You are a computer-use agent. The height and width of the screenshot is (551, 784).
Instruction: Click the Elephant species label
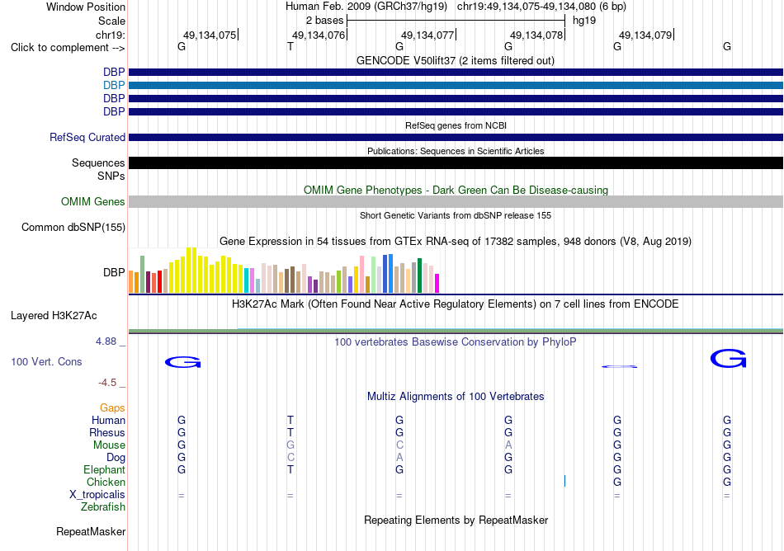click(x=104, y=470)
